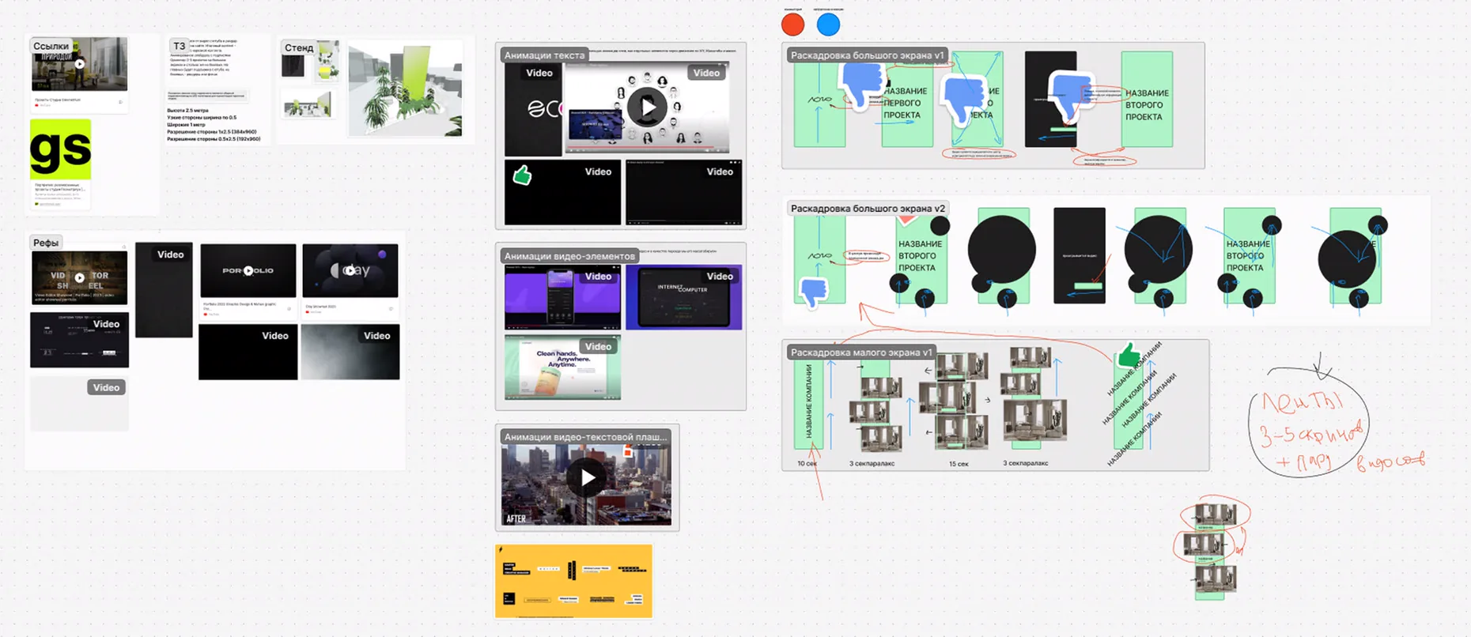Select the Рефы frame title
Viewport: 1471px width, 637px height.
point(46,243)
